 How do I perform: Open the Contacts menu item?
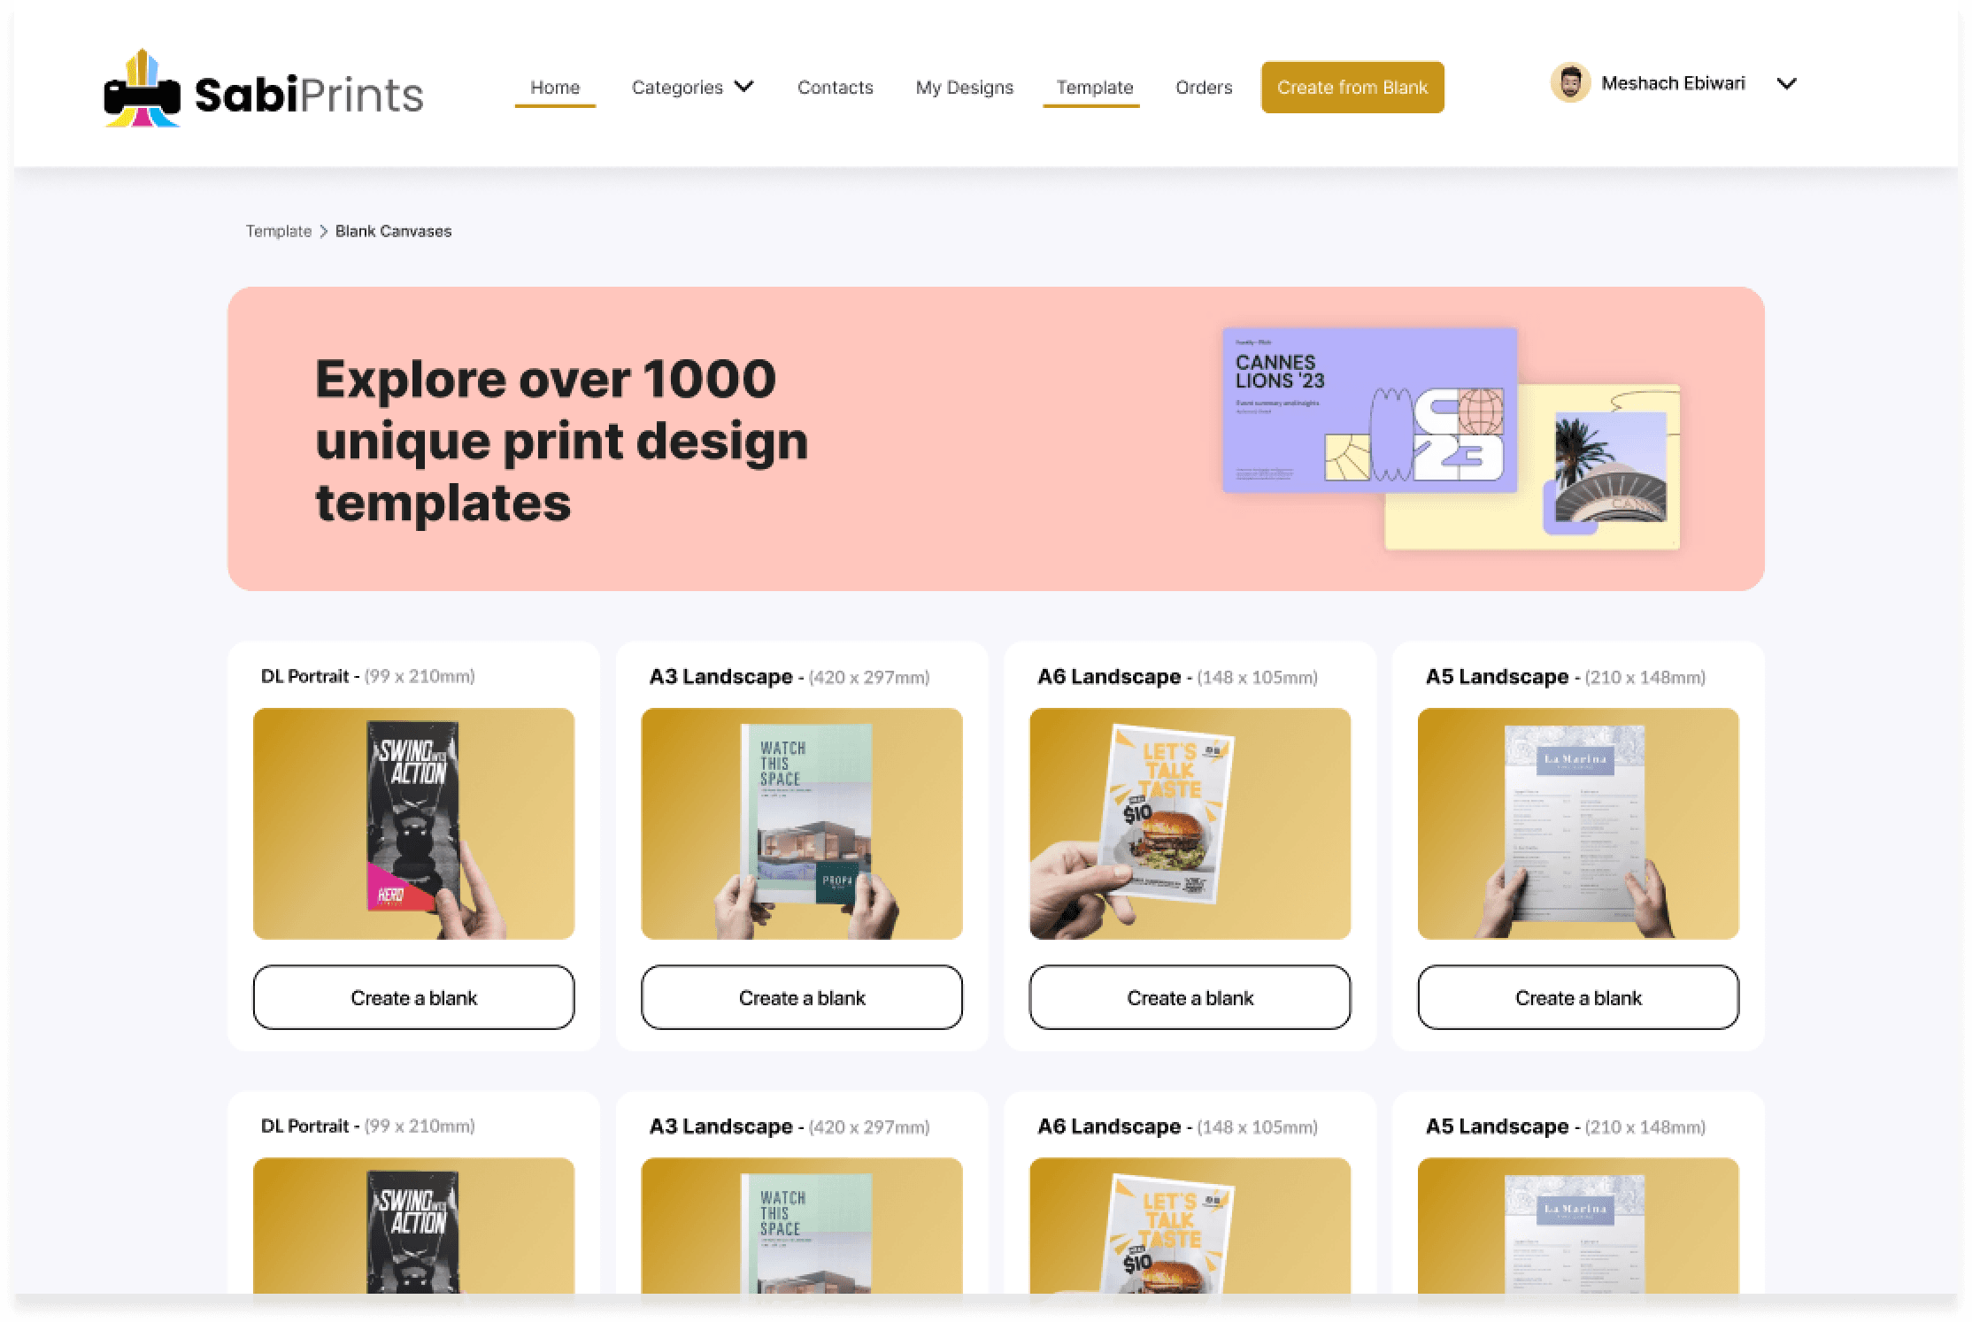[x=835, y=88]
